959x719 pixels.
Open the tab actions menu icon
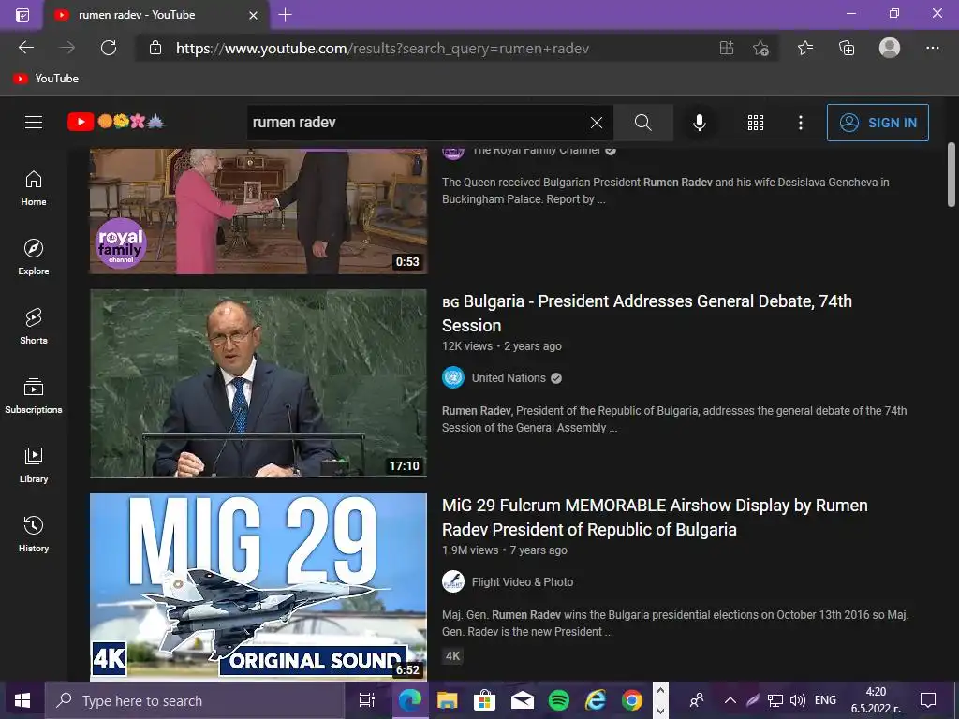point(22,15)
